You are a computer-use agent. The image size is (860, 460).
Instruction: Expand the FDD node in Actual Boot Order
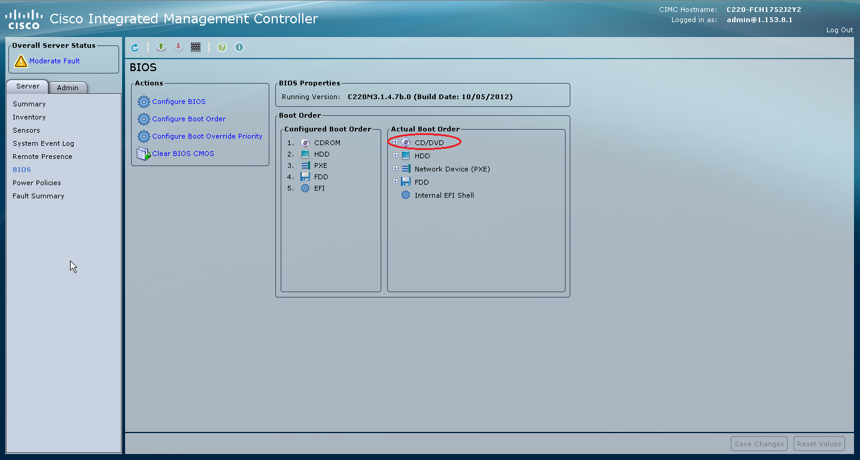tap(395, 182)
